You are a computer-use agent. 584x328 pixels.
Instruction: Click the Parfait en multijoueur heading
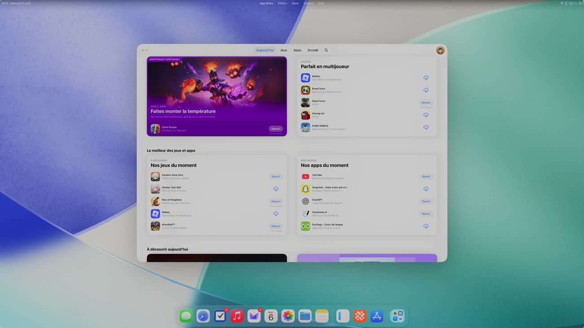point(325,66)
